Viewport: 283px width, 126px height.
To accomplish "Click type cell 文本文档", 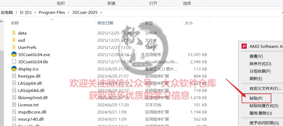I will [153, 105].
